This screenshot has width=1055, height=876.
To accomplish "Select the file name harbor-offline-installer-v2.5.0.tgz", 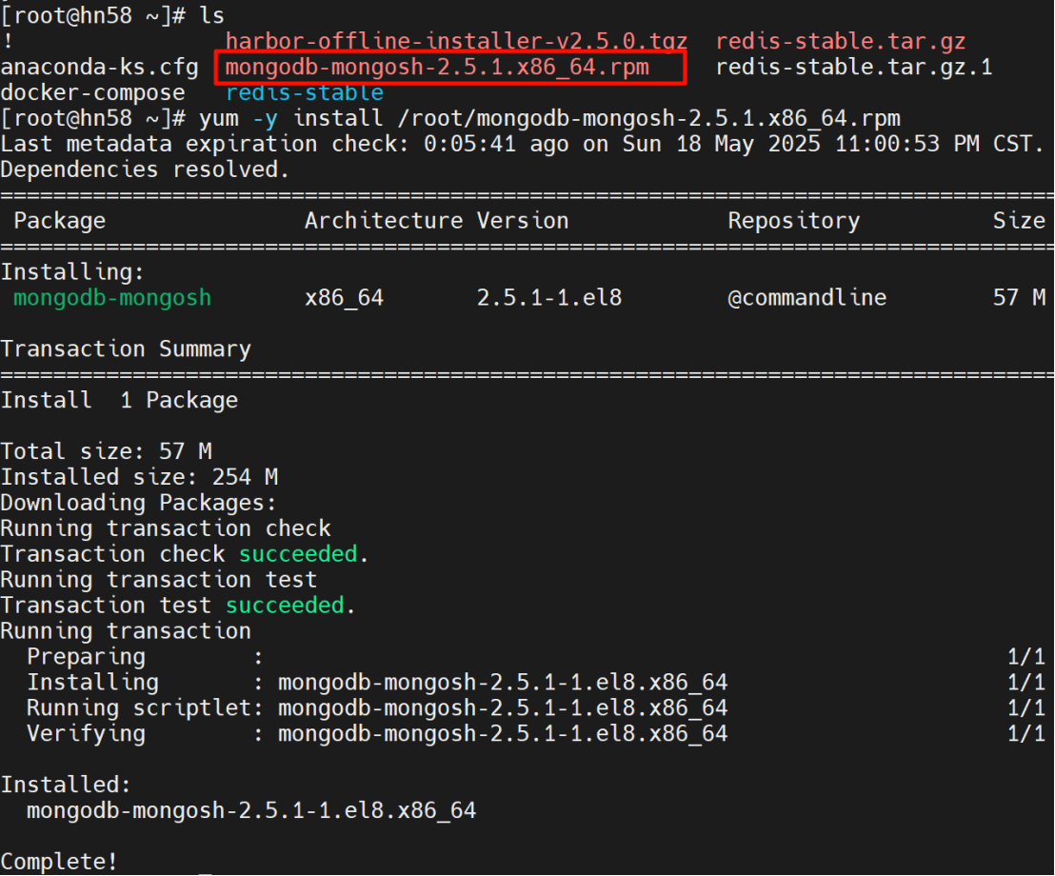I will [456, 42].
